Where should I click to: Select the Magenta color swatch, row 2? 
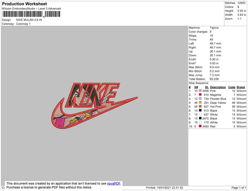(200, 95)
